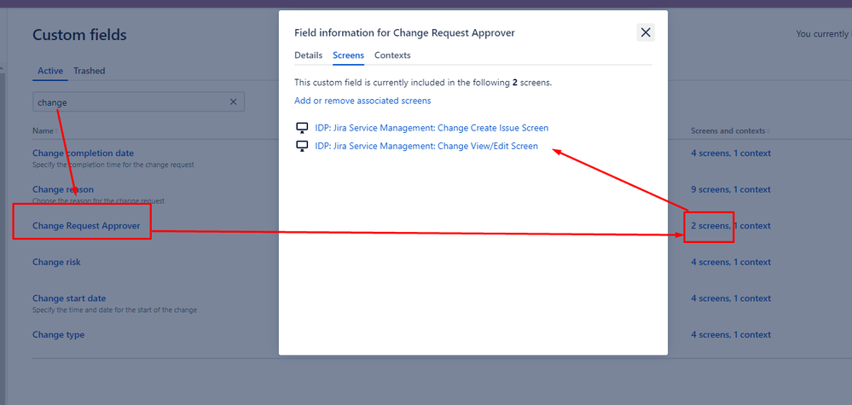Click the 'You currently' text at top right
This screenshot has width=852, height=405.
[823, 34]
